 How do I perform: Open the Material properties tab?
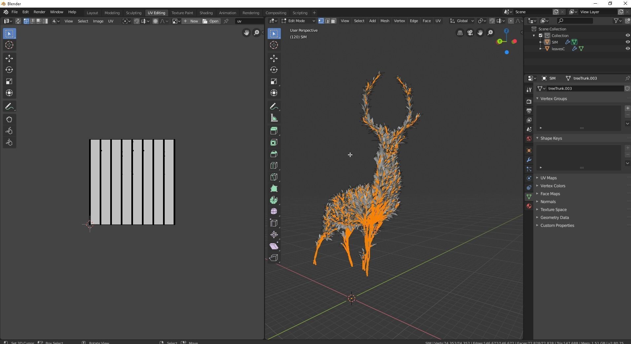pos(529,206)
